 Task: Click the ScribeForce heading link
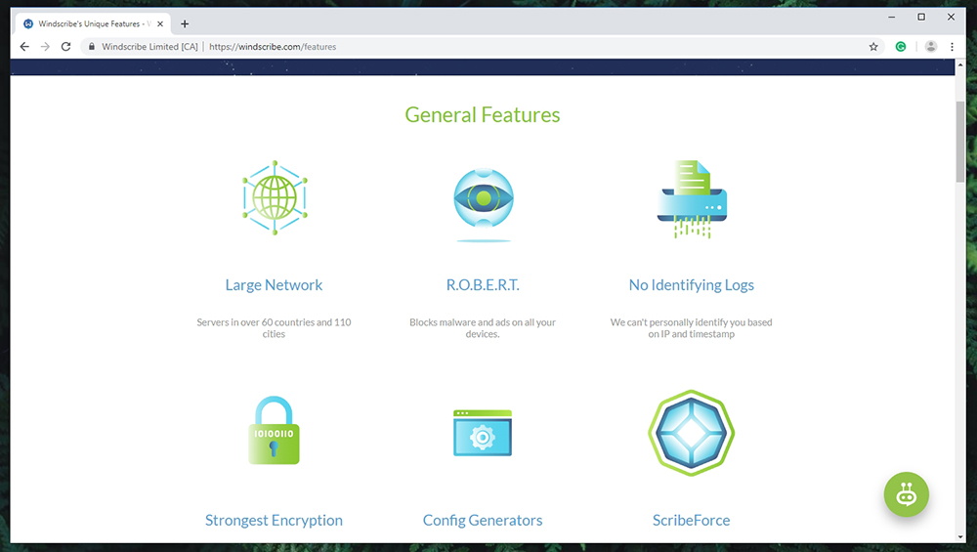pos(691,520)
